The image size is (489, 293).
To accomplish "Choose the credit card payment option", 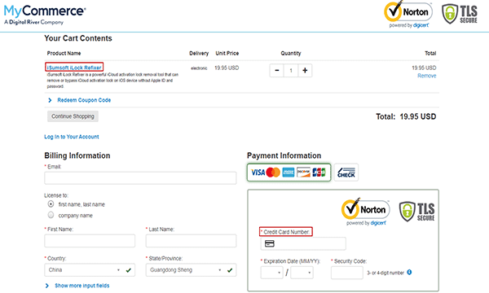I will [289, 173].
